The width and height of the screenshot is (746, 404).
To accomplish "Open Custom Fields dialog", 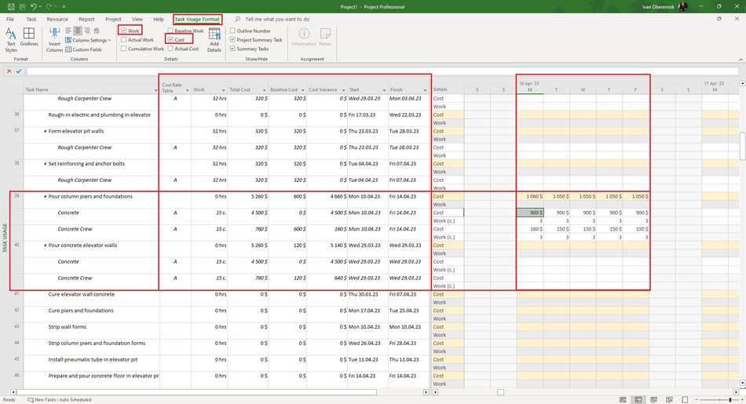I will (x=84, y=49).
